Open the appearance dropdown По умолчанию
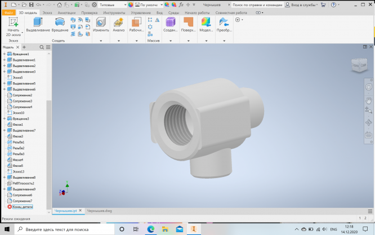Image resolution: width=375 pixels, height=235 pixels. click(x=150, y=5)
